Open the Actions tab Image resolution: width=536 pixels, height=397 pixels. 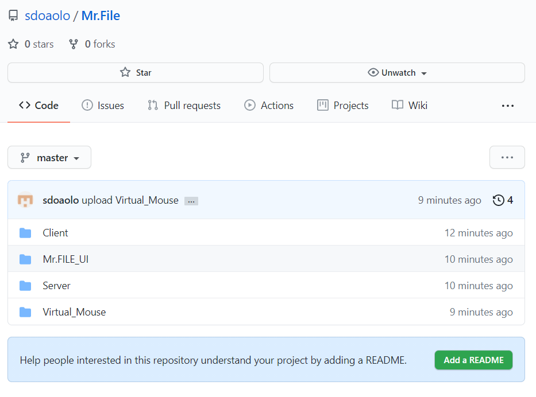[269, 106]
